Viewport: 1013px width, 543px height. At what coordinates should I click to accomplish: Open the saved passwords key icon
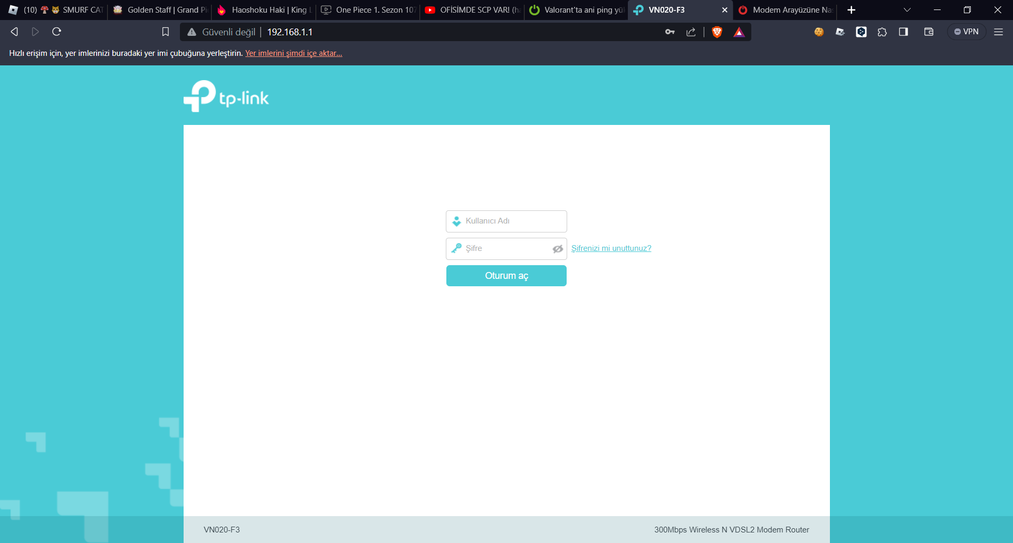click(x=670, y=32)
